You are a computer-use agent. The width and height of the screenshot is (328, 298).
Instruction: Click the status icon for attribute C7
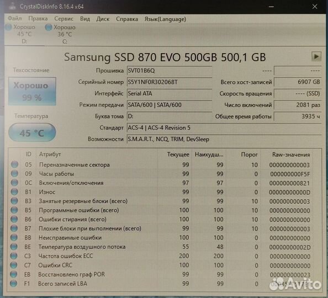tap(14, 265)
